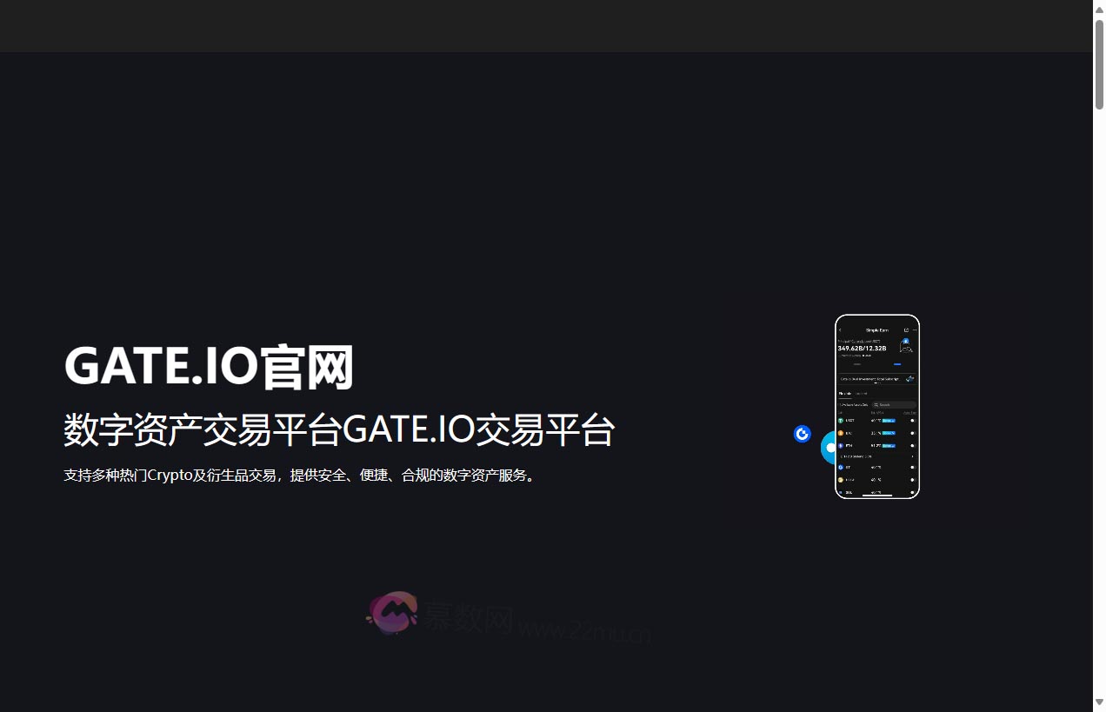Viewport: 1106px width, 712px height.
Task: Open the three-dot overflow menu in the header
Action: pyautogui.click(x=915, y=329)
